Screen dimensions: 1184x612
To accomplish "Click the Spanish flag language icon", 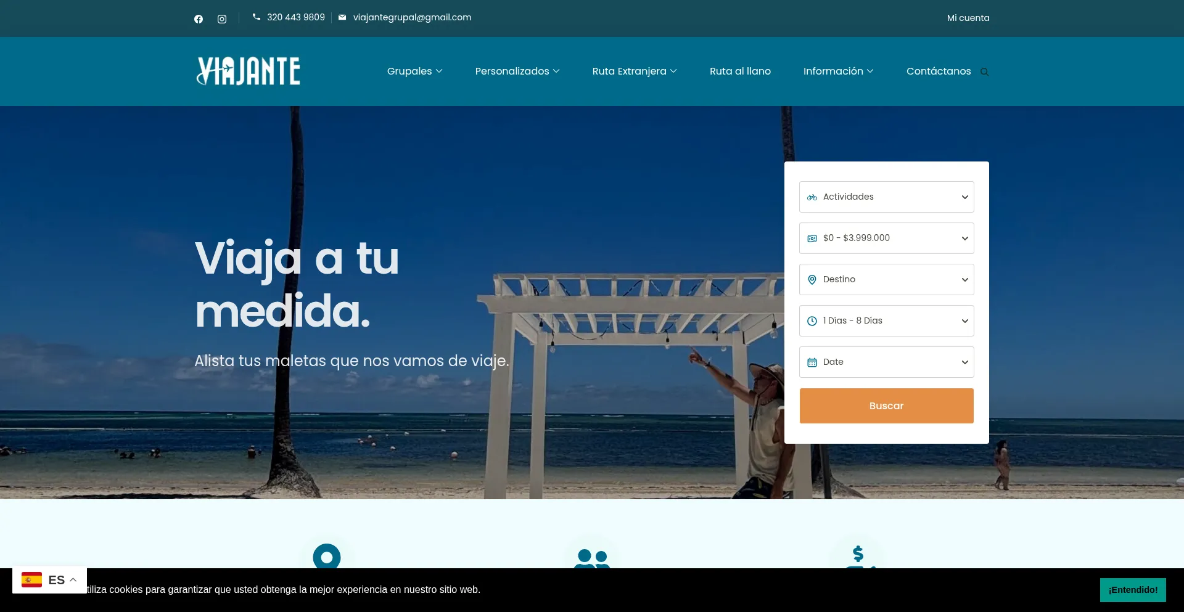I will coord(31,580).
